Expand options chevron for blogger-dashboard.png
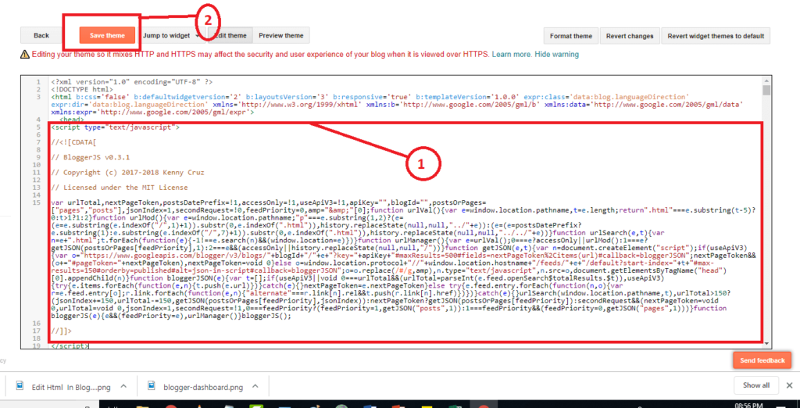The height and width of the screenshot is (408, 800). [x=255, y=386]
